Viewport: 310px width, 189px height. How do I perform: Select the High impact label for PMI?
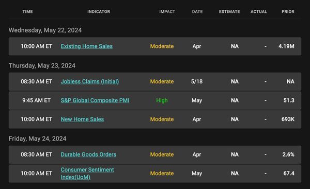point(162,100)
